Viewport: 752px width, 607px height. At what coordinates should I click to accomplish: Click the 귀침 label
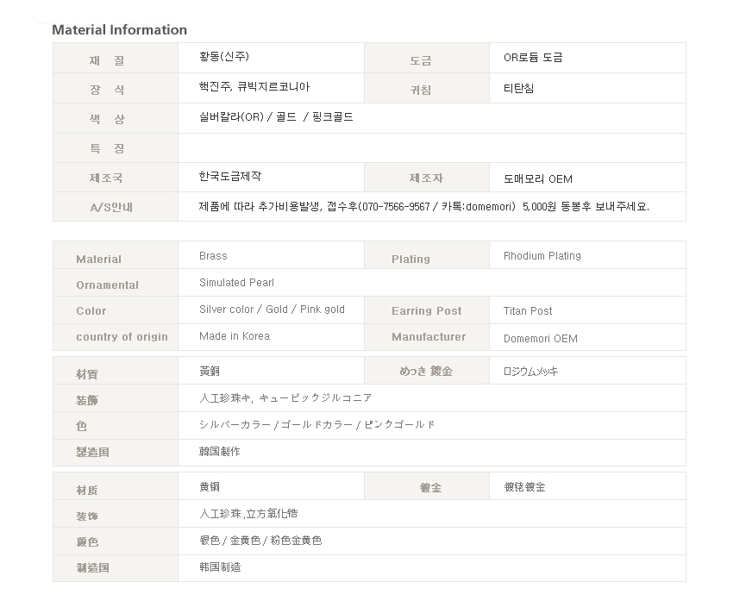click(x=421, y=91)
